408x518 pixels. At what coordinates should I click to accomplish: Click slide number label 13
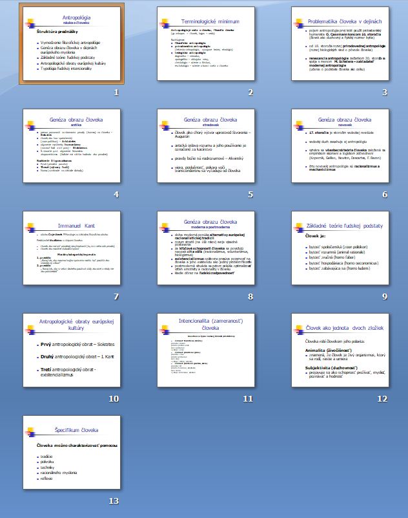(114, 501)
